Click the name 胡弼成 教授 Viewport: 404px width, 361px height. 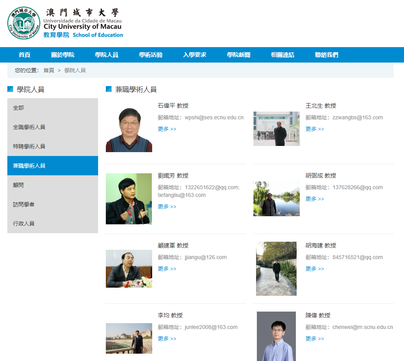coord(321,176)
